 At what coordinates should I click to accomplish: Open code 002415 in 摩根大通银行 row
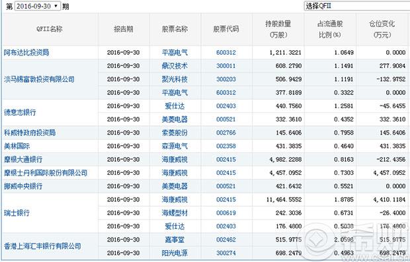click(226, 159)
